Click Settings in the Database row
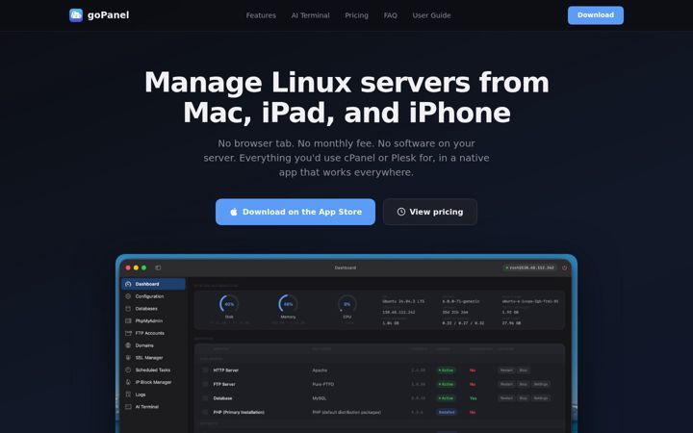Image resolution: width=693 pixels, height=433 pixels. (x=541, y=398)
